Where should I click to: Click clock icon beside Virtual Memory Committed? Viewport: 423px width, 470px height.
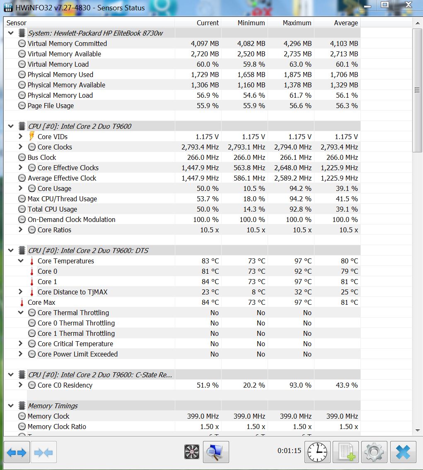pos(22,43)
